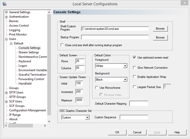Click the Largest Packet Size value field
The width and height of the screenshot is (190, 139).
click(x=167, y=87)
